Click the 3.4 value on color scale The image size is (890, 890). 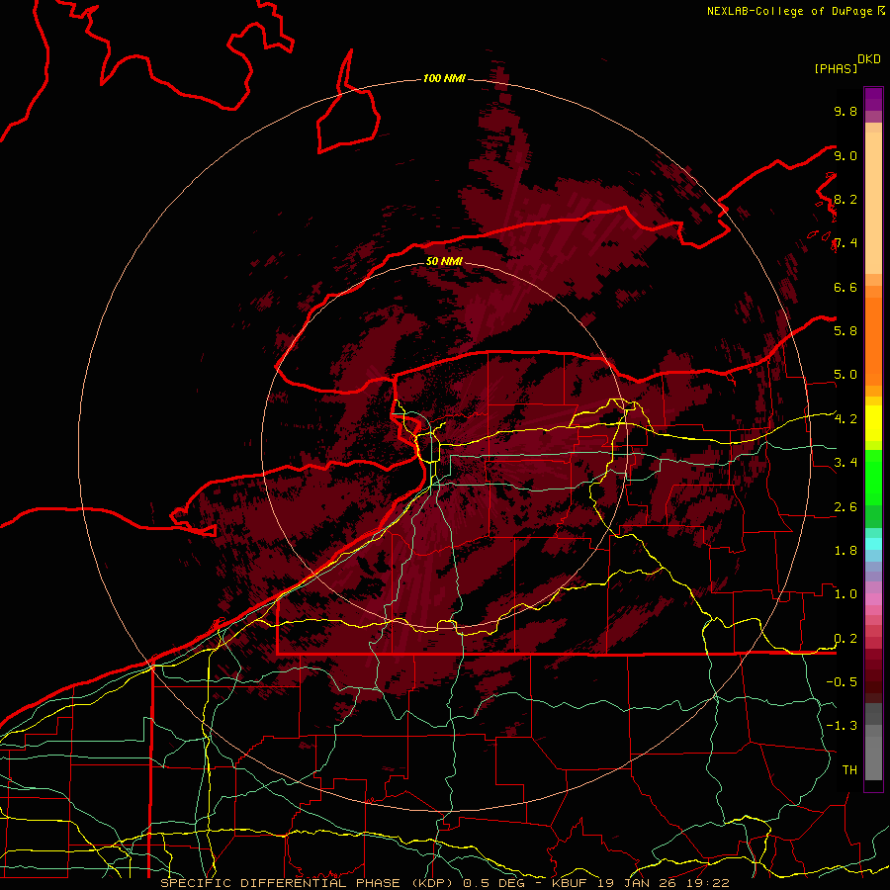coord(845,463)
